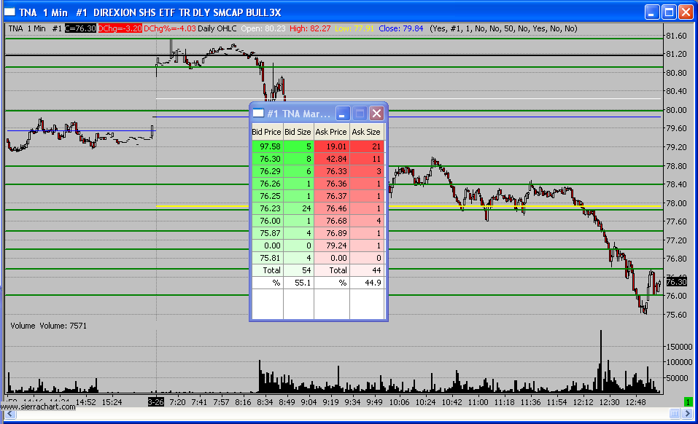Click the DChg=-3.20 daily change readout
Image resolution: width=698 pixels, height=424 pixels.
click(x=120, y=28)
